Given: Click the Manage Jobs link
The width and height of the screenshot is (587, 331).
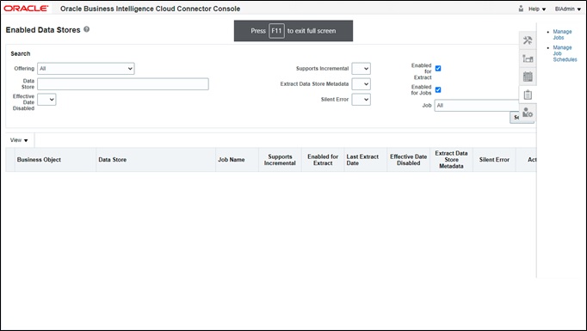Looking at the screenshot, I should pos(562,34).
